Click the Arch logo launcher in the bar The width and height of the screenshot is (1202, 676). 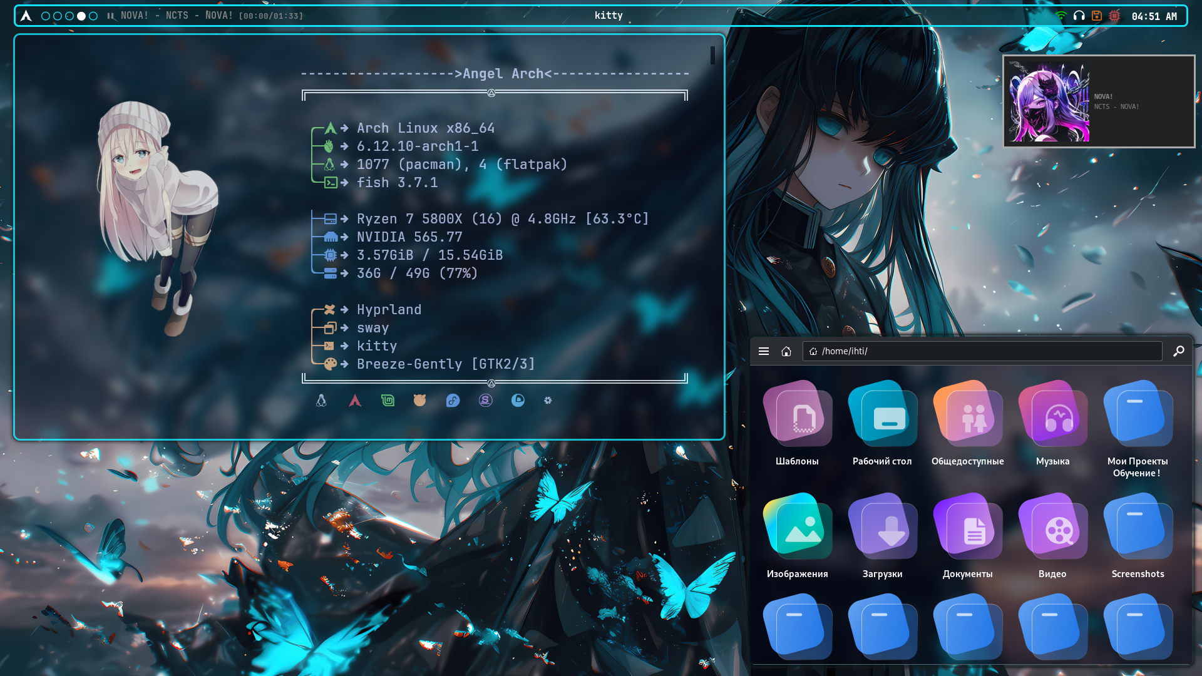(26, 16)
